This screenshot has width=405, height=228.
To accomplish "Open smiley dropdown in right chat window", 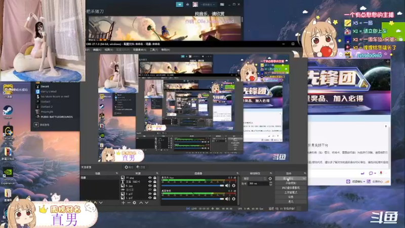I will point(372,173).
